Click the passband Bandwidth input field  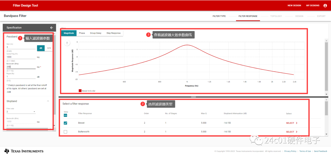click(21, 67)
